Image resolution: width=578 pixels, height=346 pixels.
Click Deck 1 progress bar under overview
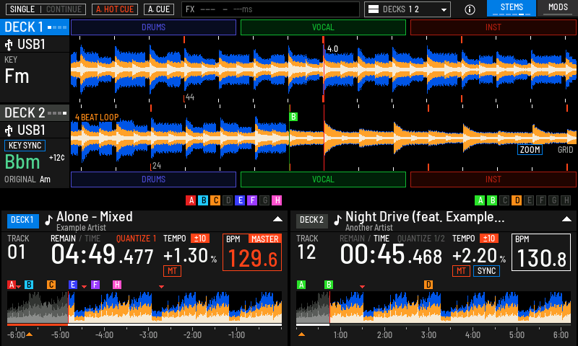pos(144,324)
